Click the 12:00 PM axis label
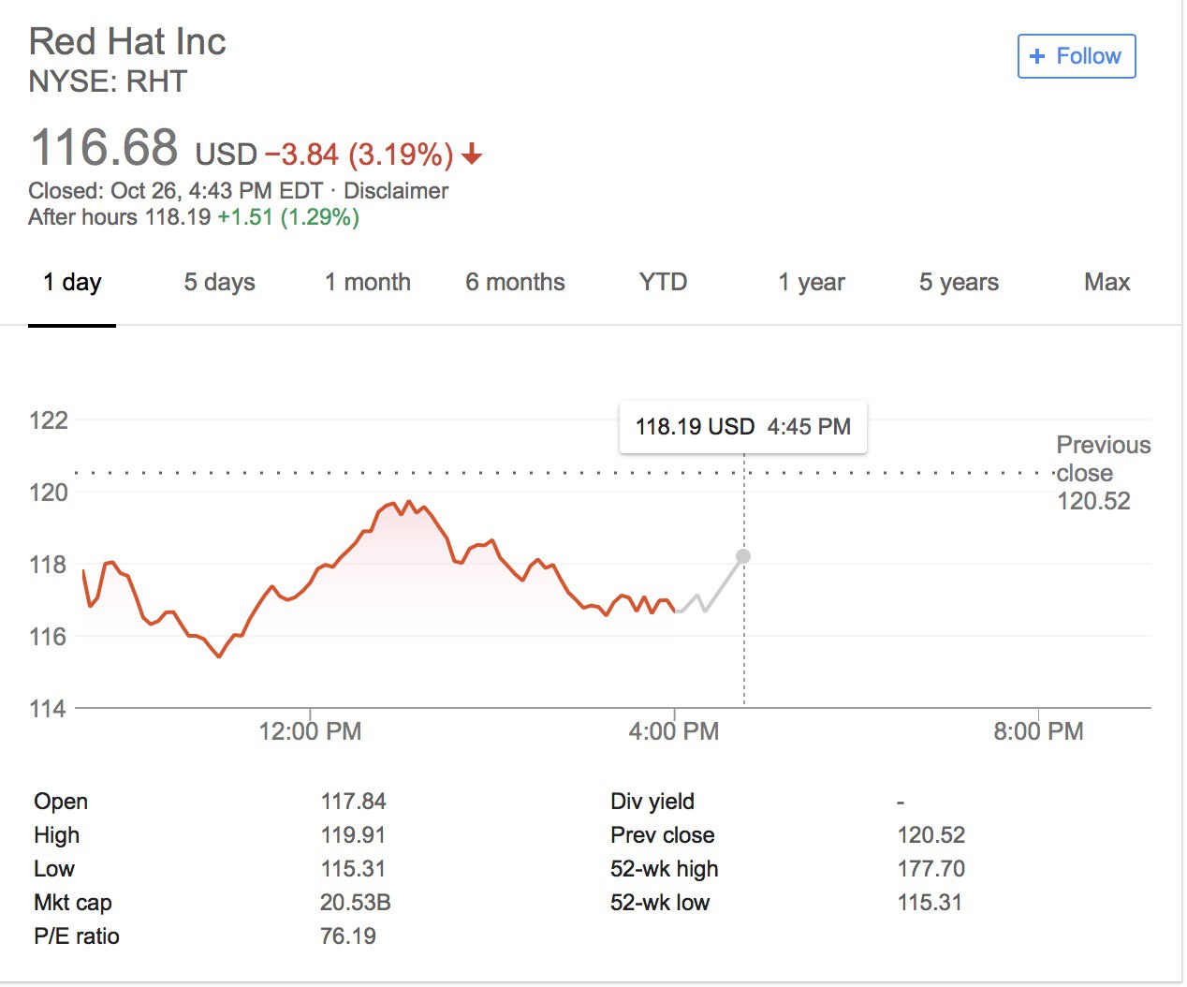Viewport: 1187px width, 987px height. pyautogui.click(x=310, y=731)
